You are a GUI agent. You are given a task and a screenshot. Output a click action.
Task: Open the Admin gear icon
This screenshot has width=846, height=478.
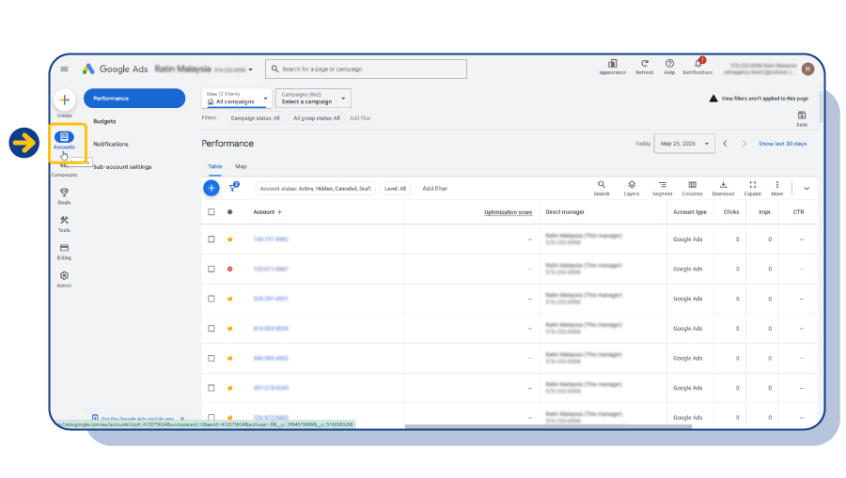pos(64,275)
